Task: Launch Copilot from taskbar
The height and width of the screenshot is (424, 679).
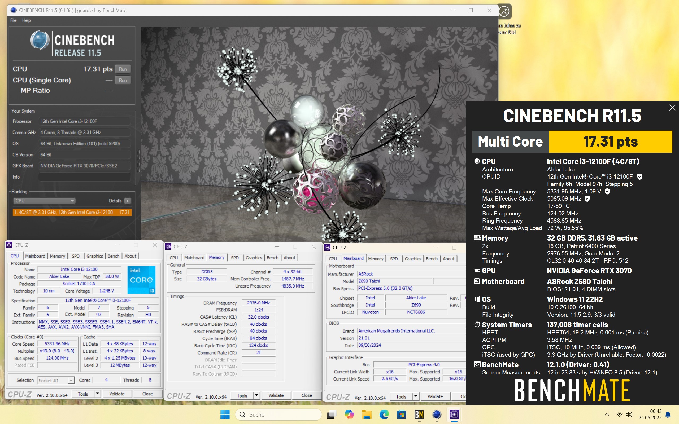Action: pyautogui.click(x=349, y=414)
